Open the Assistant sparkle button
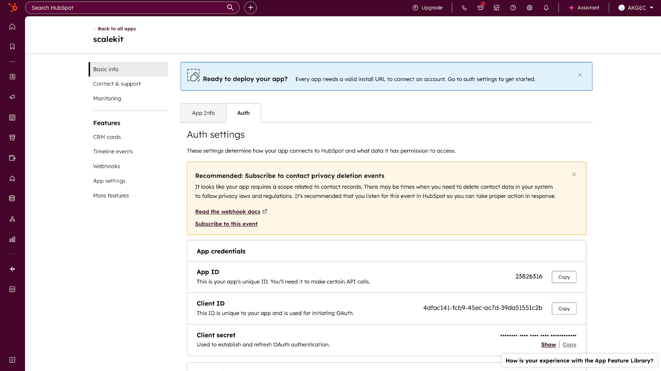The width and height of the screenshot is (661, 371). point(584,8)
